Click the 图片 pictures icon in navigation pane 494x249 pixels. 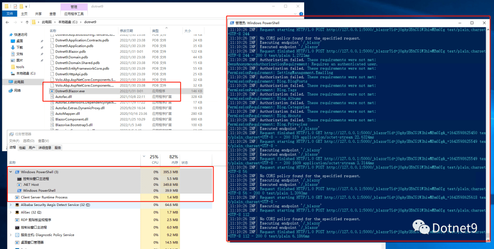13,60
